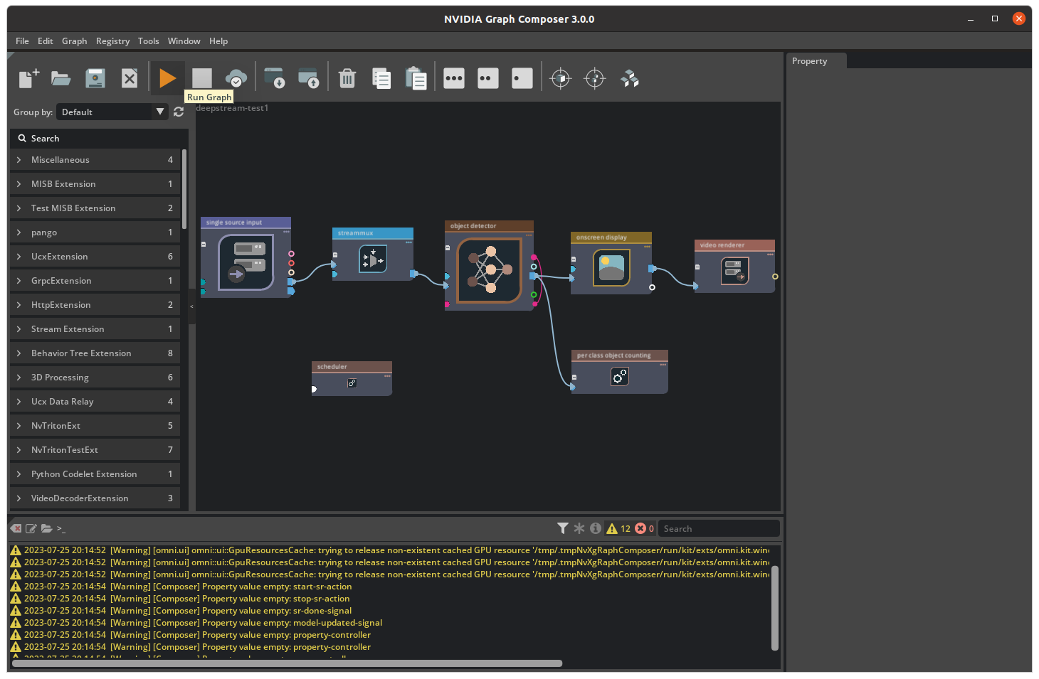
Task: Select the three-dot detail level icon
Action: coord(454,78)
